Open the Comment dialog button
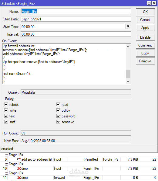The height and width of the screenshot is (181, 158). [x=145, y=45]
